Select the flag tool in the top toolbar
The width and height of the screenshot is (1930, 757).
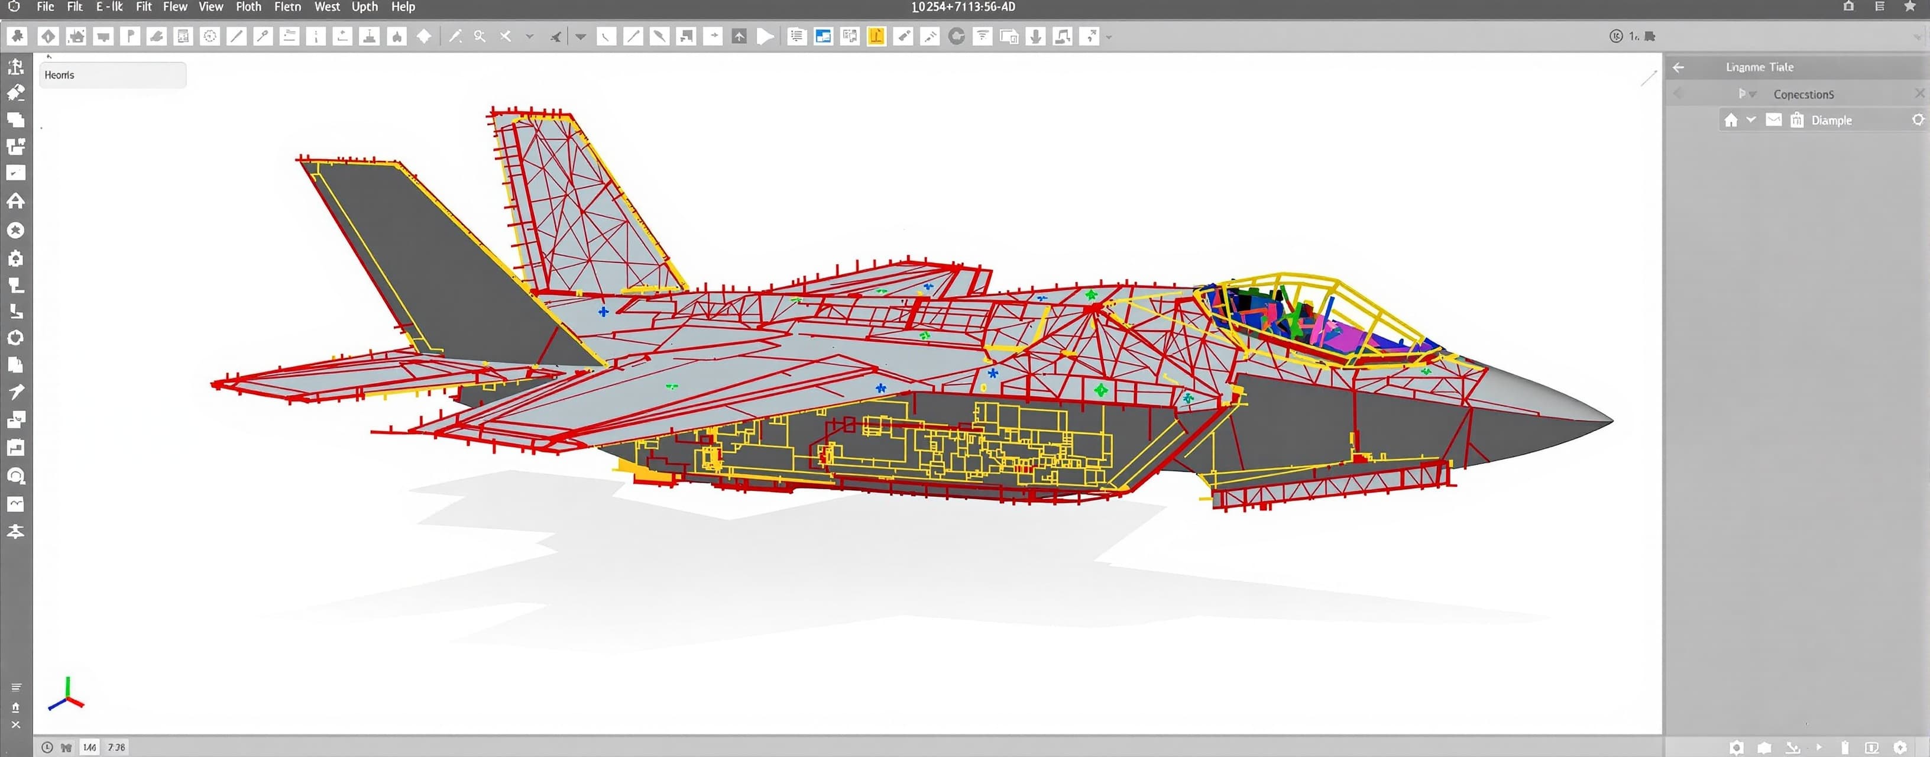coord(129,36)
